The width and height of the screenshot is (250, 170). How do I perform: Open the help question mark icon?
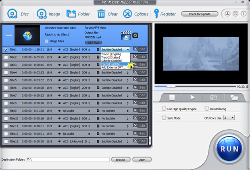pos(243,14)
